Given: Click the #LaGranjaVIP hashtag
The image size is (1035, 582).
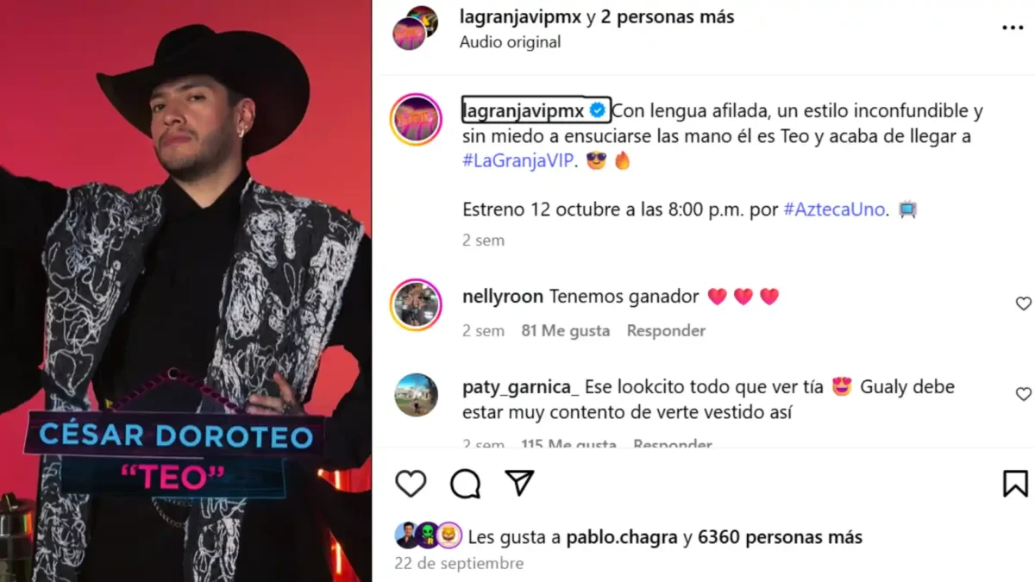Looking at the screenshot, I should pos(517,161).
